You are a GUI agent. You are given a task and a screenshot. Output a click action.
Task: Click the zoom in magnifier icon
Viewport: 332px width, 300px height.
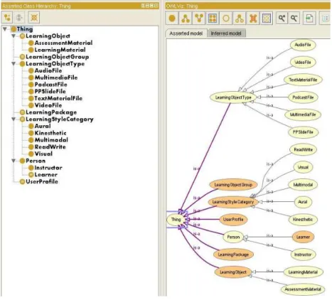pos(282,18)
